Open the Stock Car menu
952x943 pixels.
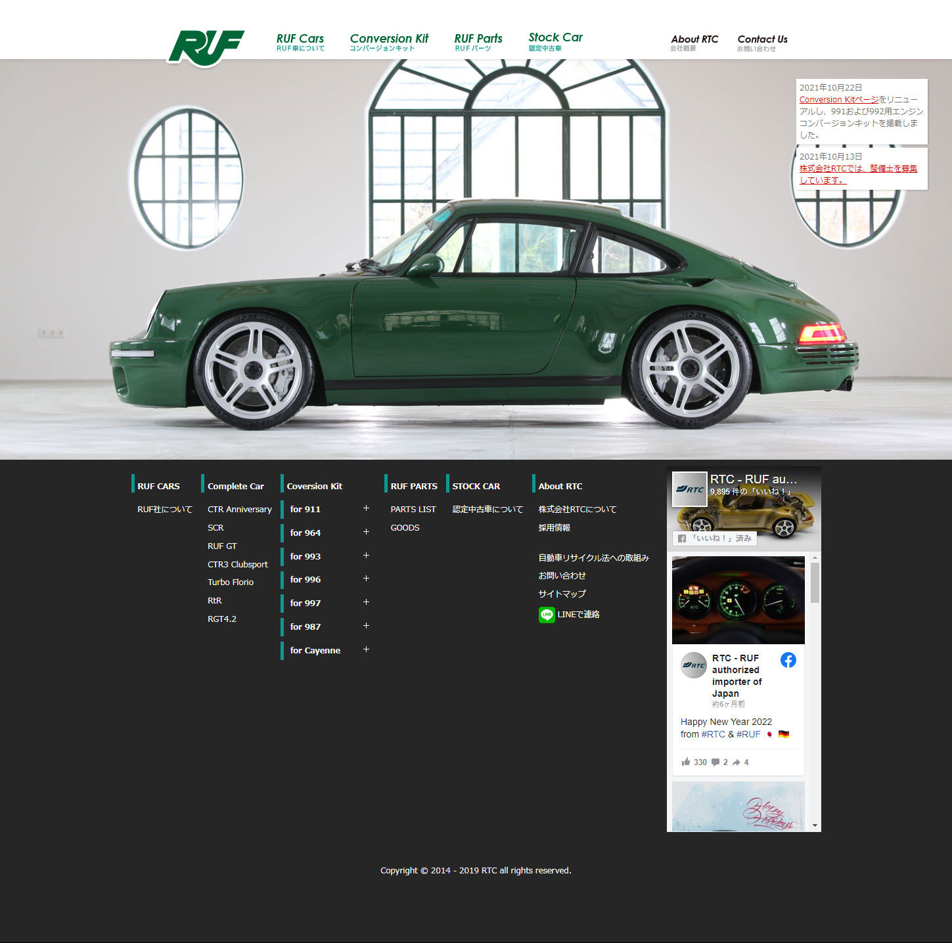coord(555,41)
